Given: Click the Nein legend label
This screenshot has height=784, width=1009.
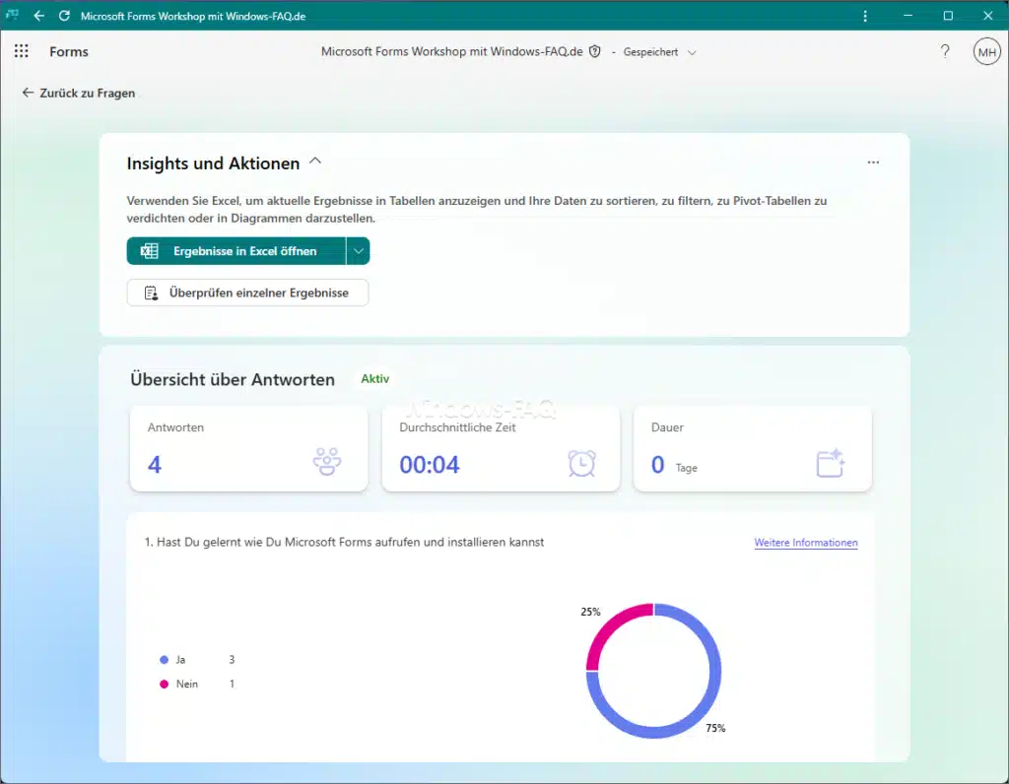Looking at the screenshot, I should (187, 685).
